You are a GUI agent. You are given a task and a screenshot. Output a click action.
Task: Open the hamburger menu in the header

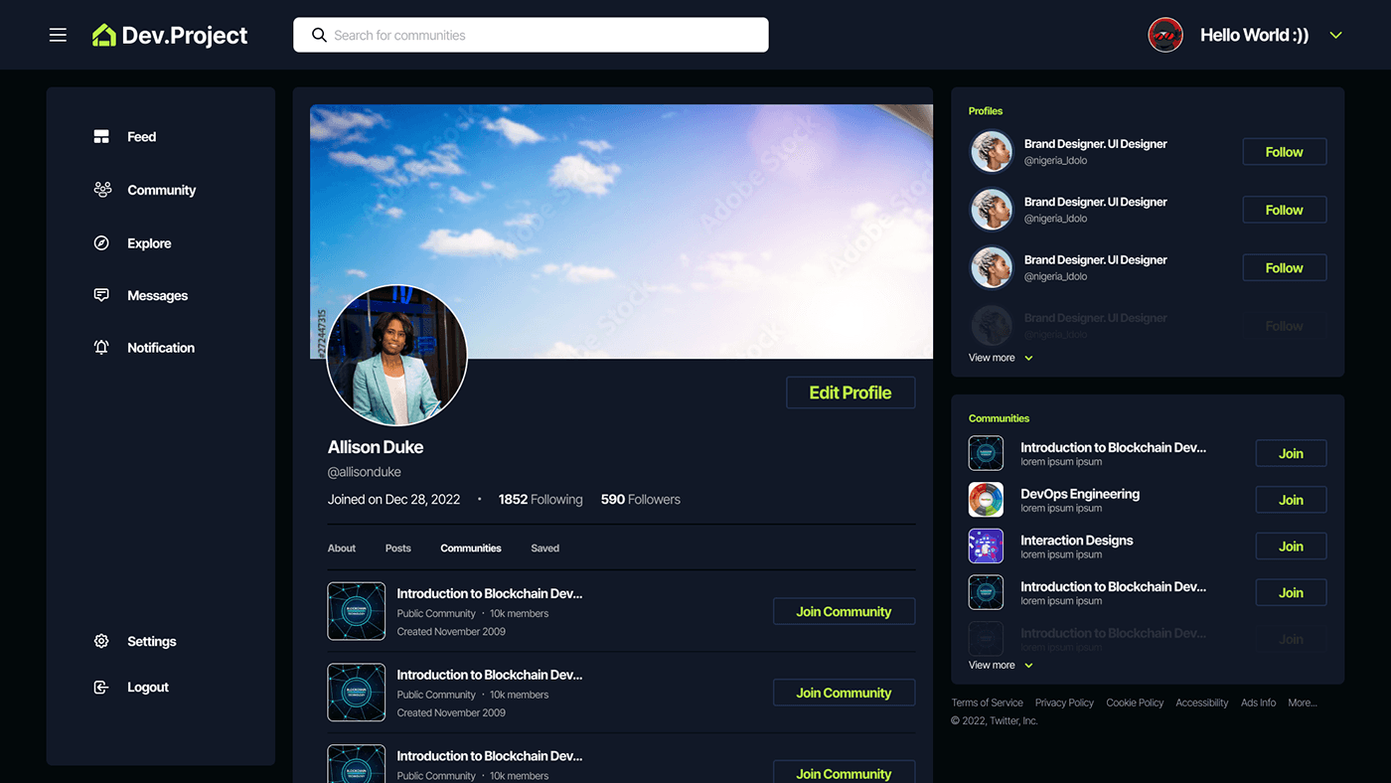click(58, 35)
